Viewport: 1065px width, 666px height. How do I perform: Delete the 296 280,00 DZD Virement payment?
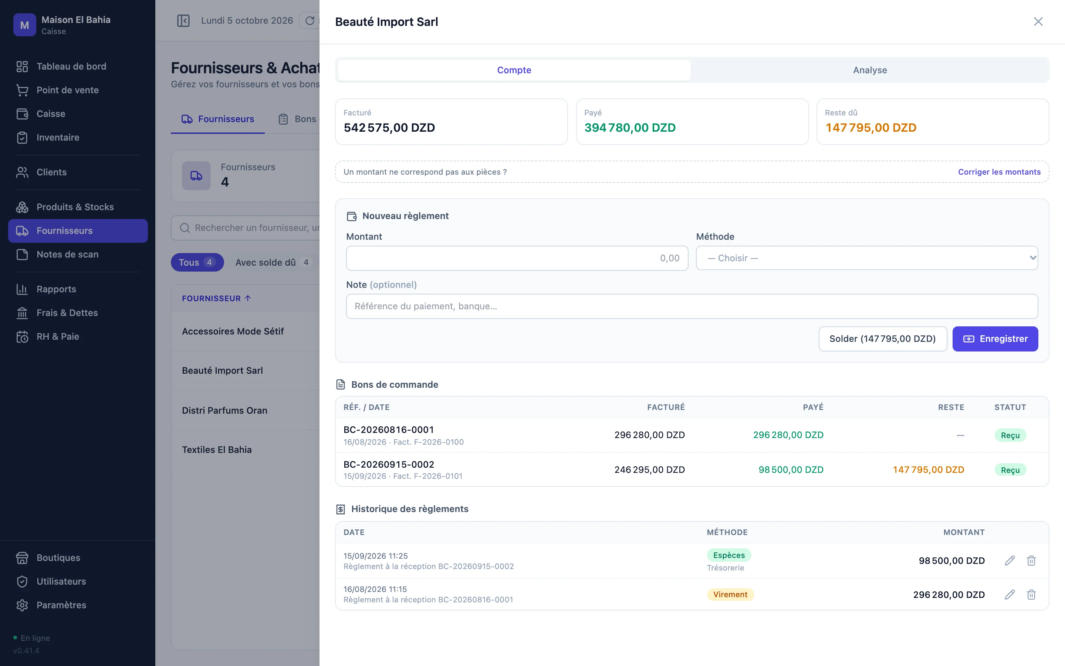point(1031,595)
